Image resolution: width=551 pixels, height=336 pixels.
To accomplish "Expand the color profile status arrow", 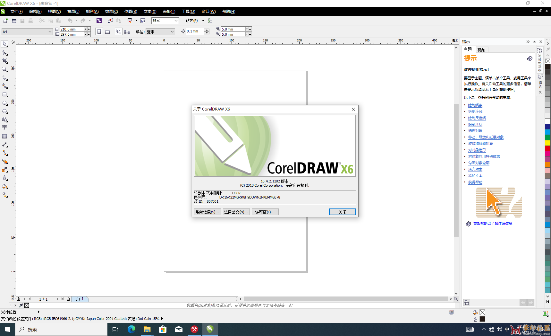I will click(162, 319).
